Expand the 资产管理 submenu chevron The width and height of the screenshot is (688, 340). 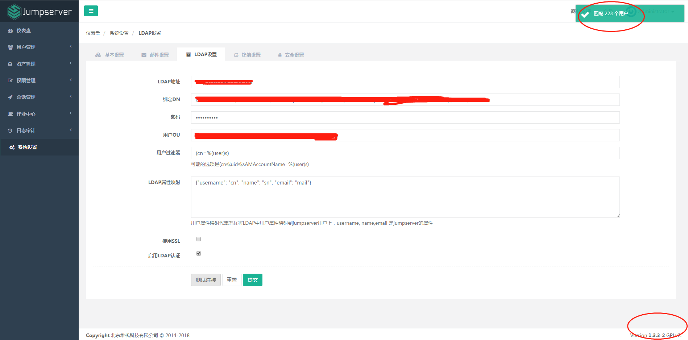click(70, 63)
